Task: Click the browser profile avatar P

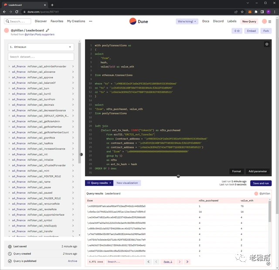Action: (x=269, y=12)
